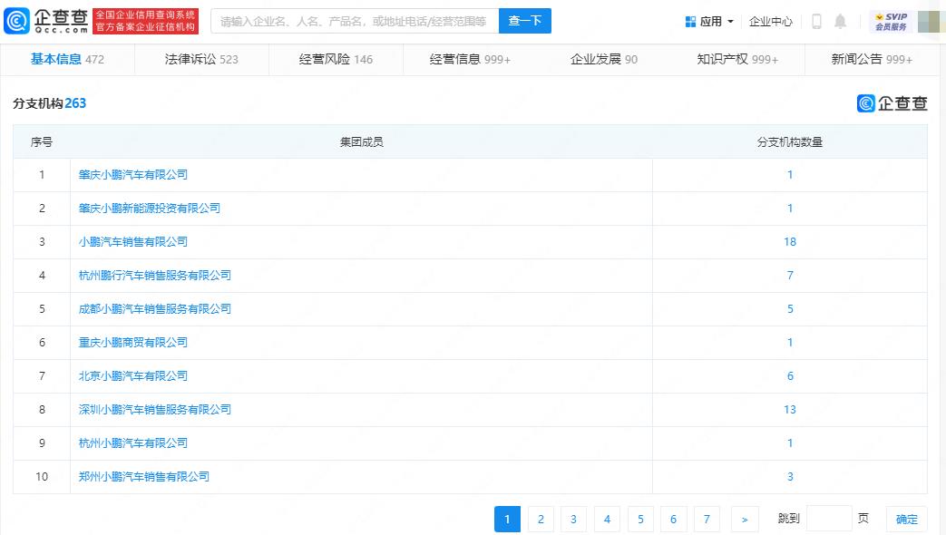Screen dimensions: 946x535
Task: Click branch count 1 for 杭州小鹏汽车有限公司
Action: (790, 443)
